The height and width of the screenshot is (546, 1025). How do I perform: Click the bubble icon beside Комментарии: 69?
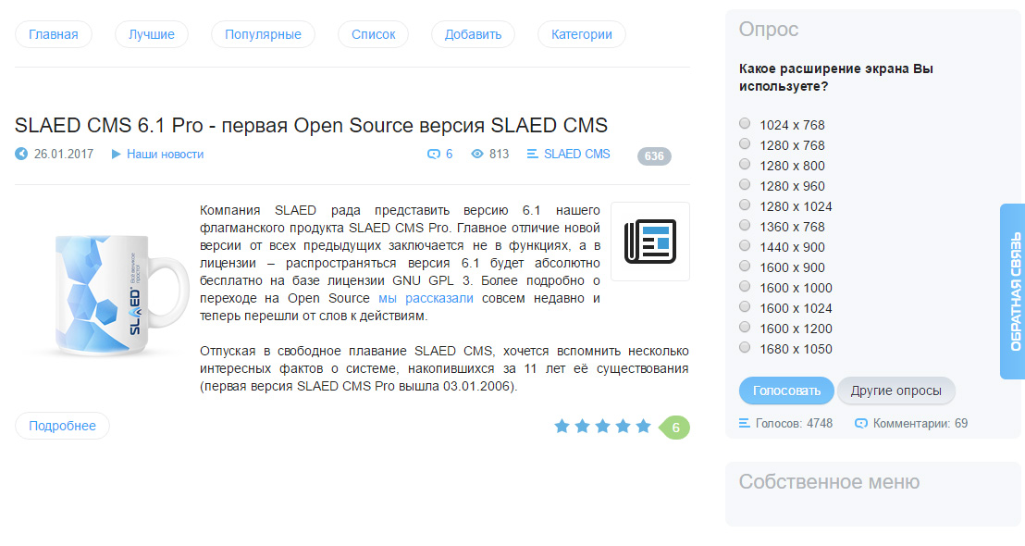[x=861, y=423]
